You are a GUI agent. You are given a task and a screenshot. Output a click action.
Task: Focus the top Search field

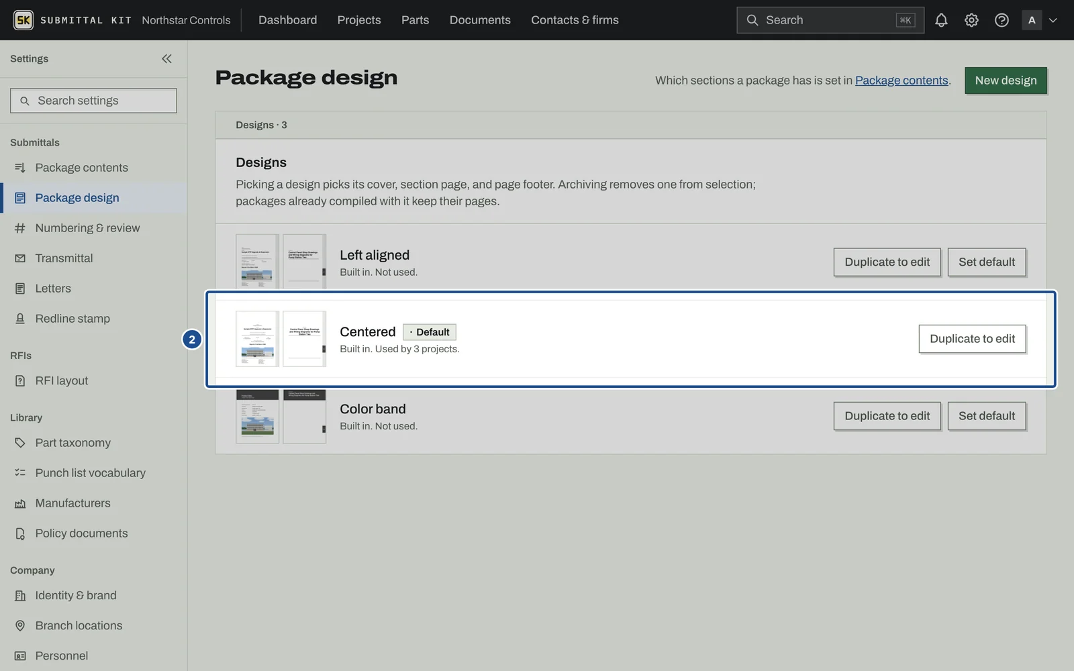click(830, 20)
